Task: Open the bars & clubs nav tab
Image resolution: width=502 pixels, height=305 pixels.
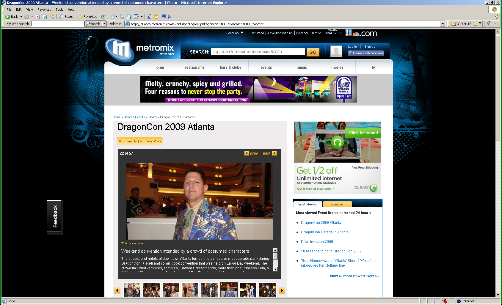Action: coord(230,67)
